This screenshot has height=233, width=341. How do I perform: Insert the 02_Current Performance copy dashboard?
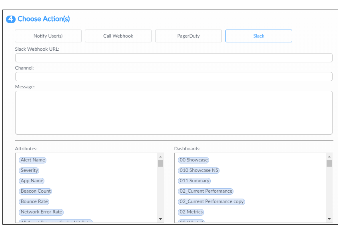(x=211, y=201)
